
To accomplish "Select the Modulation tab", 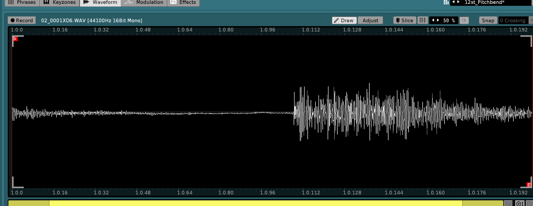I will coord(145,2).
